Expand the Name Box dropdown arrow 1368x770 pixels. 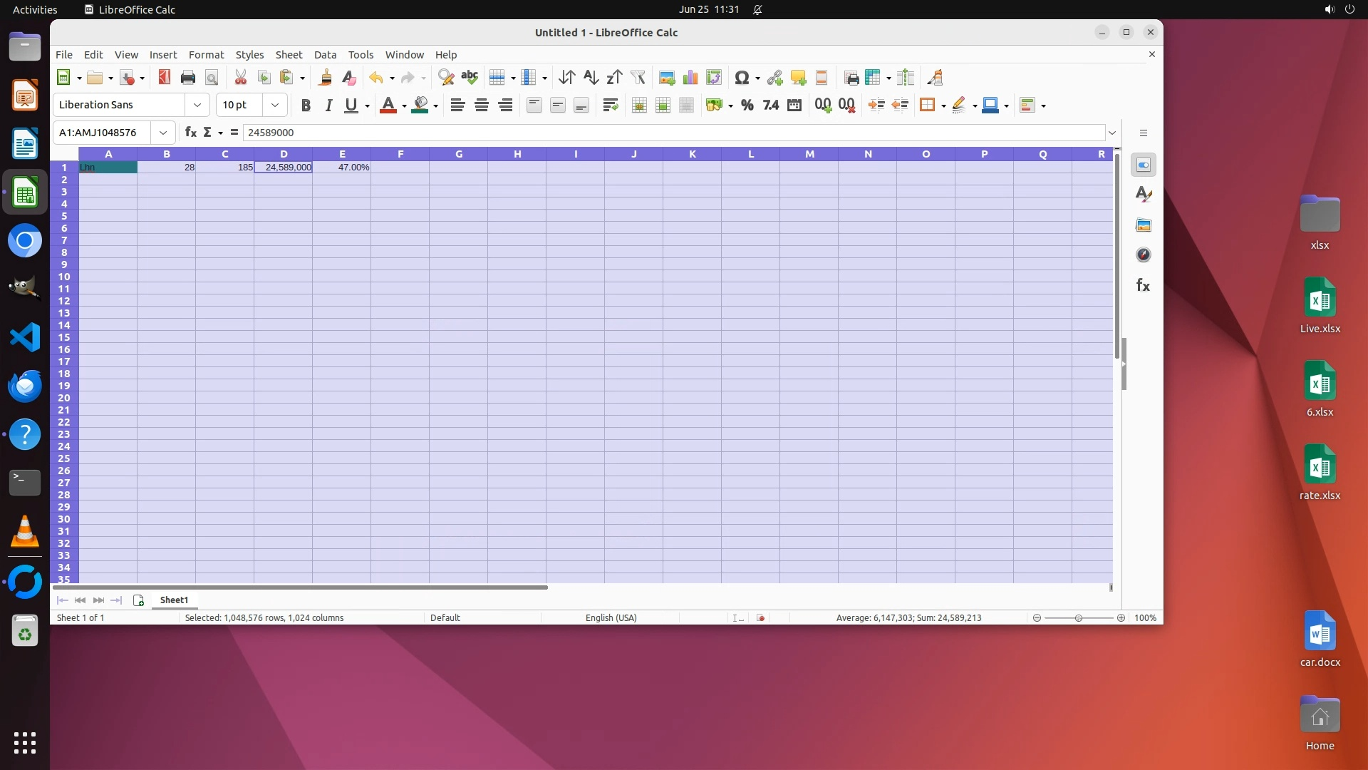point(163,133)
